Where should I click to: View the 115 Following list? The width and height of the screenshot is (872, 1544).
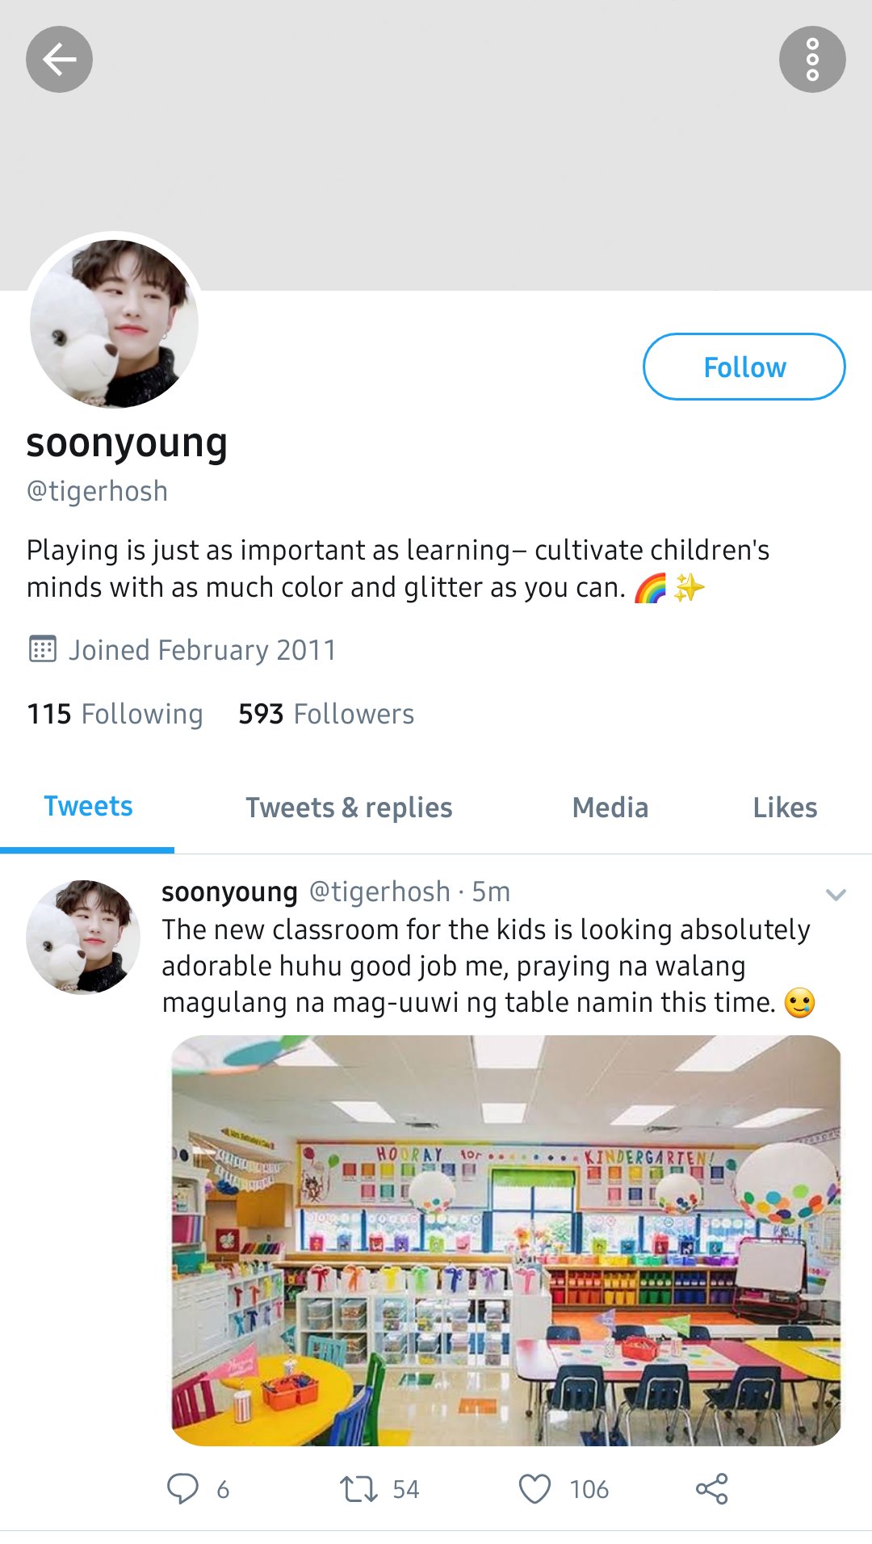(x=115, y=714)
